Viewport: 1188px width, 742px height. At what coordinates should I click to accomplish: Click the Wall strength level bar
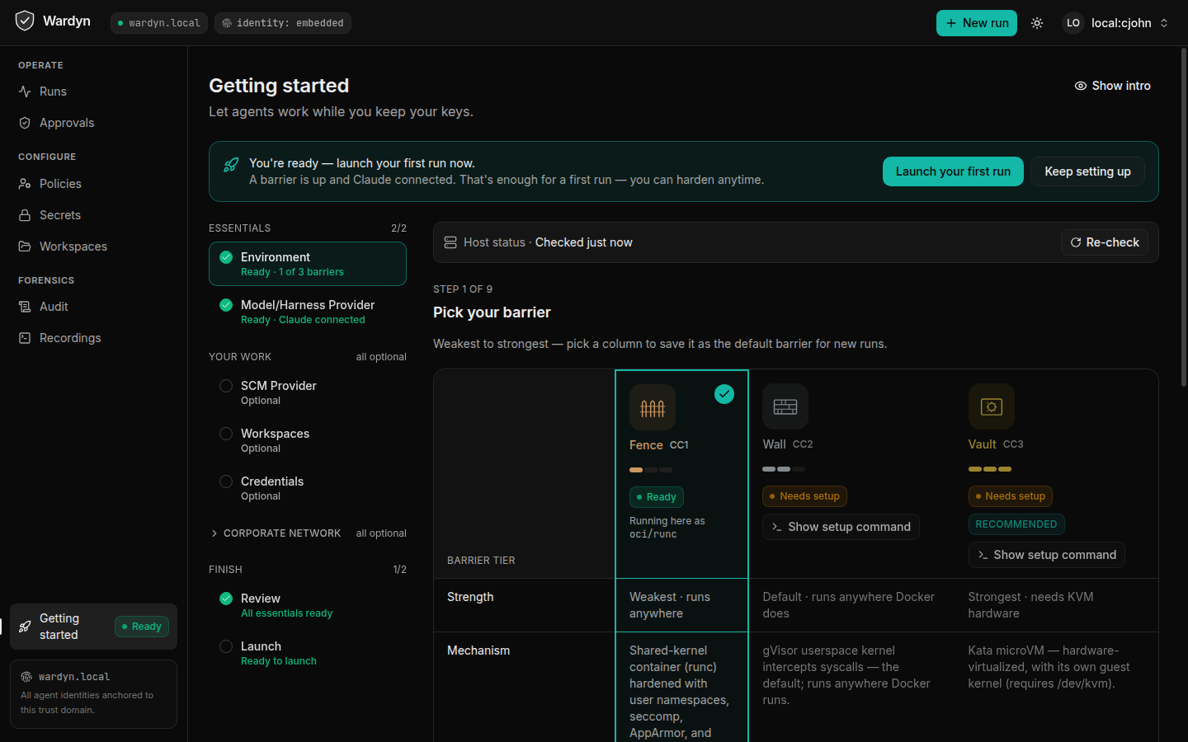tap(784, 469)
